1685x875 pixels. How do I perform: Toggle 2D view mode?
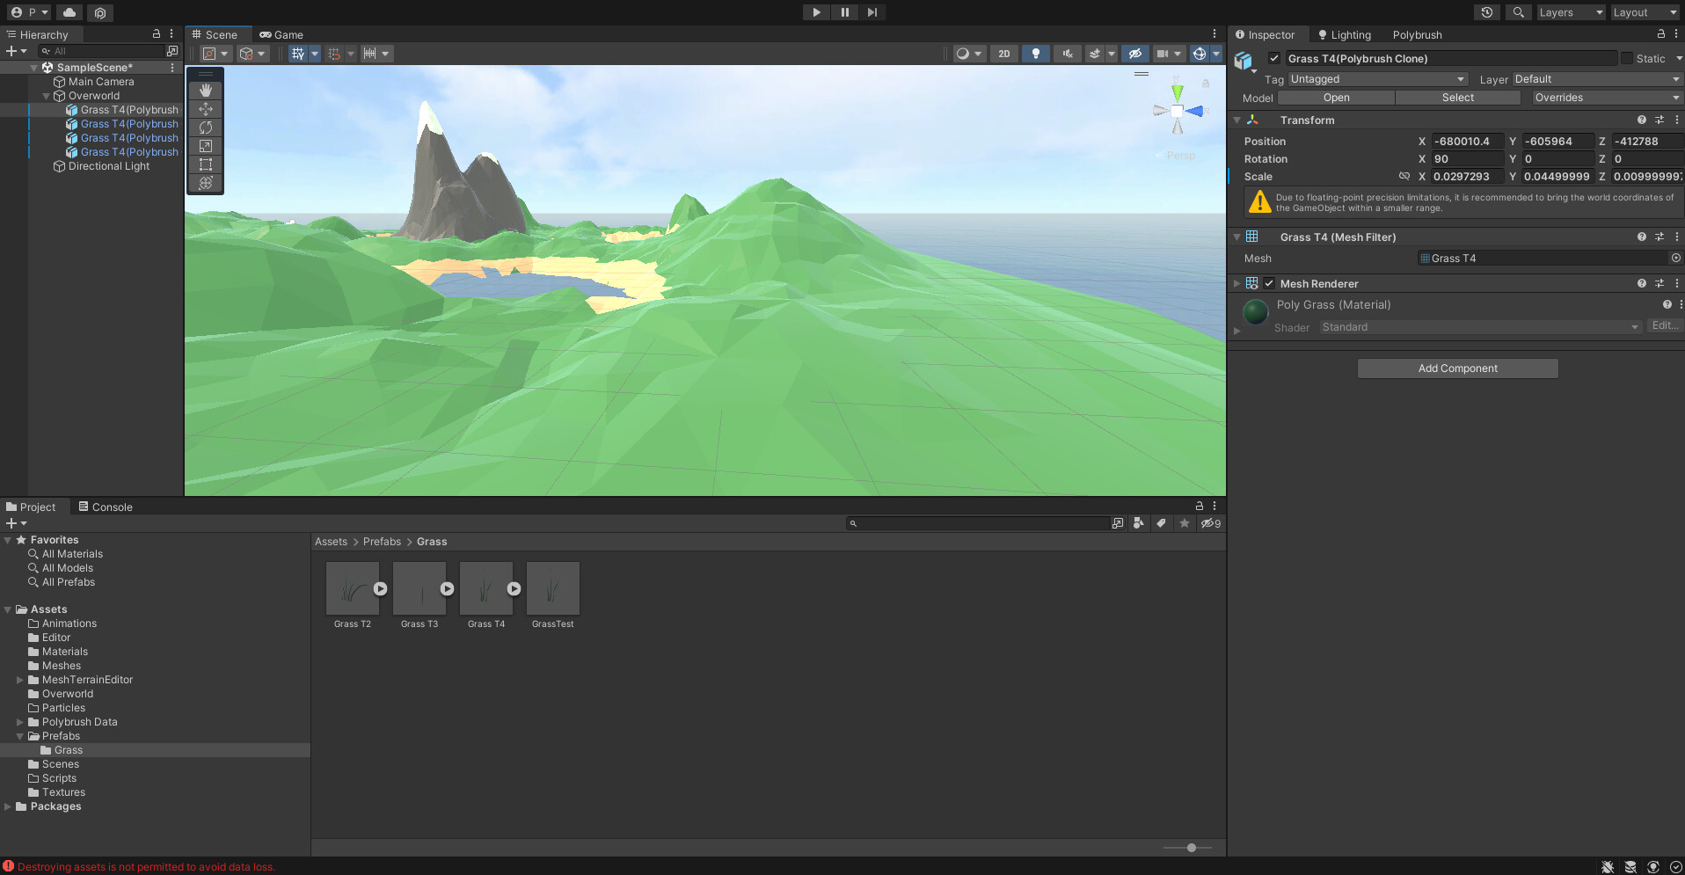click(x=1003, y=54)
